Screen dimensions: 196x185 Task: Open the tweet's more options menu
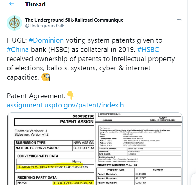tap(180, 20)
